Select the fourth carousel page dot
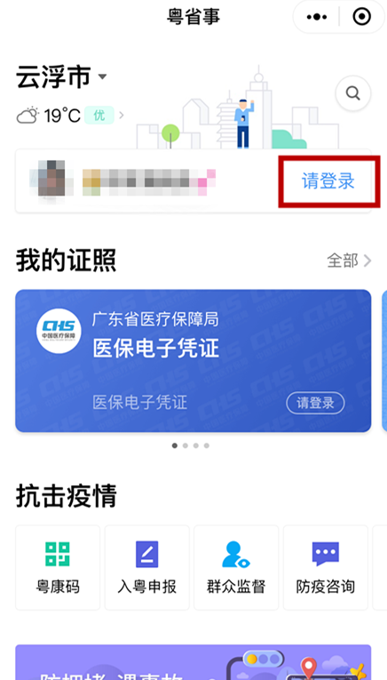387x680 pixels. tap(207, 445)
